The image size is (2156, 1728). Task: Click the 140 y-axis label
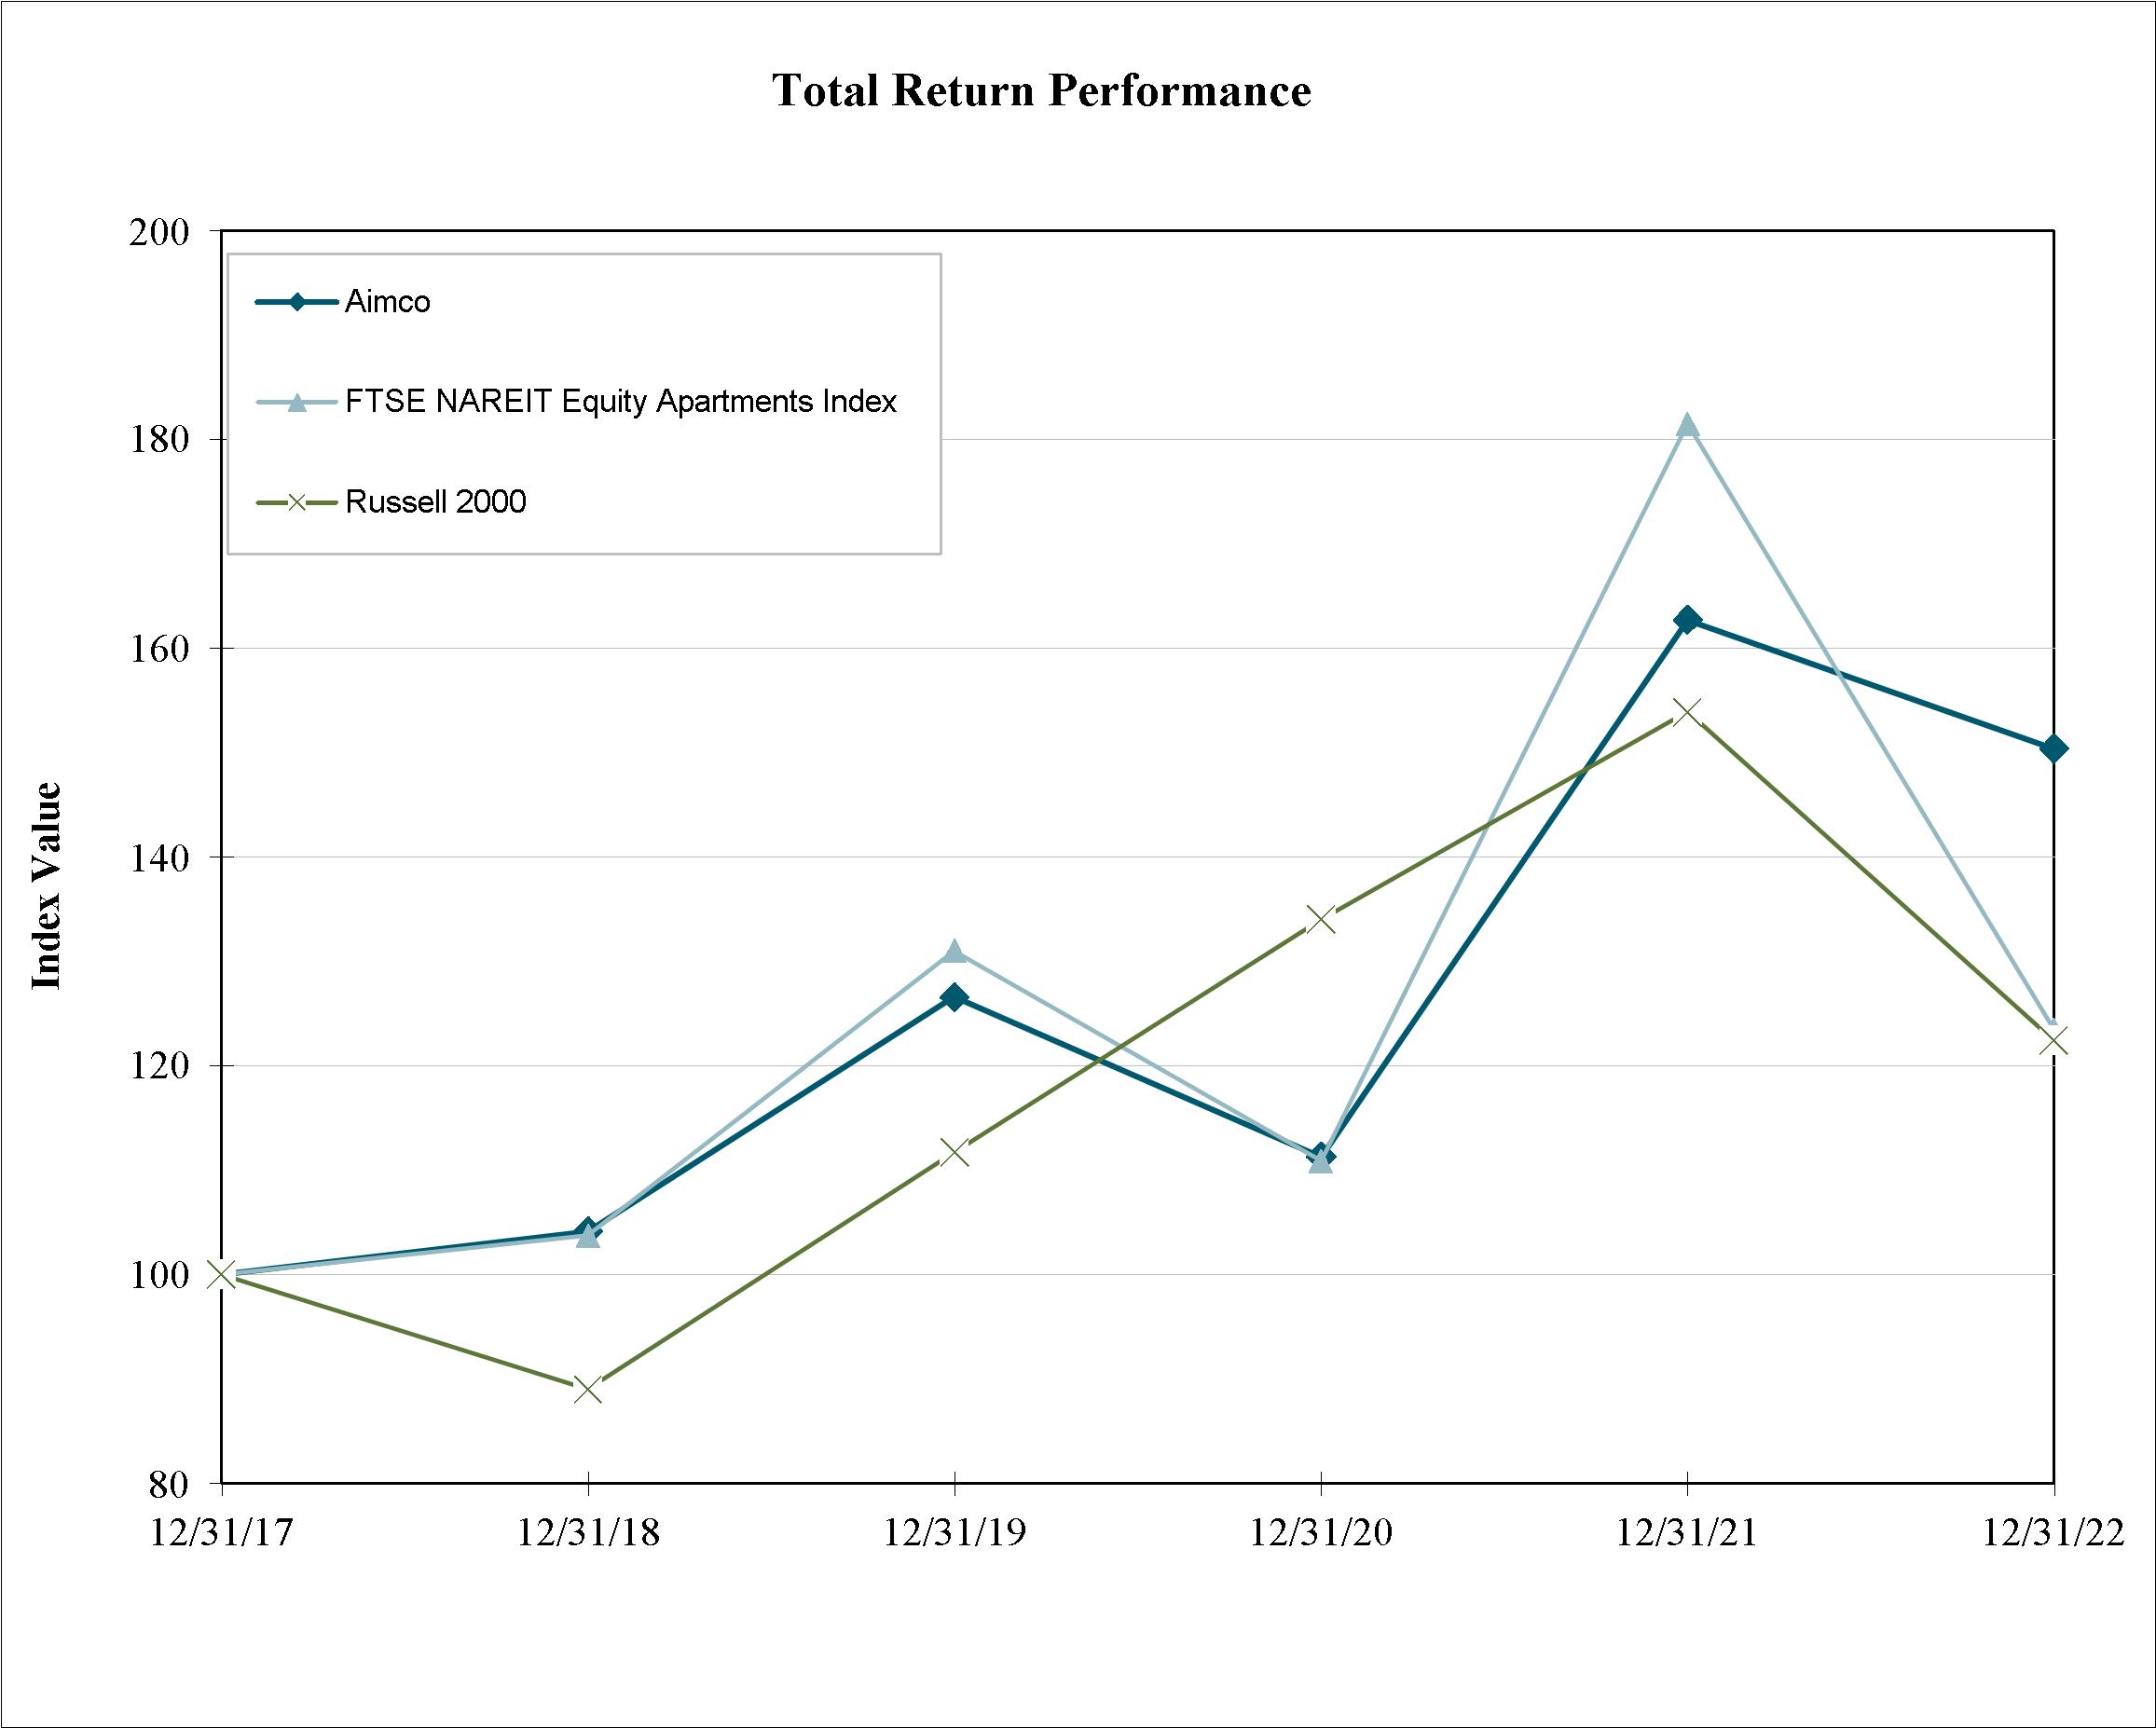pos(159,858)
